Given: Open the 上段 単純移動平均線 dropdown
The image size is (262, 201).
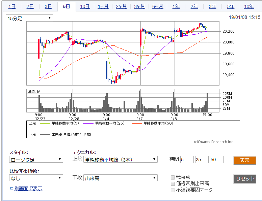Looking at the screenshot, I should pyautogui.click(x=120, y=159).
